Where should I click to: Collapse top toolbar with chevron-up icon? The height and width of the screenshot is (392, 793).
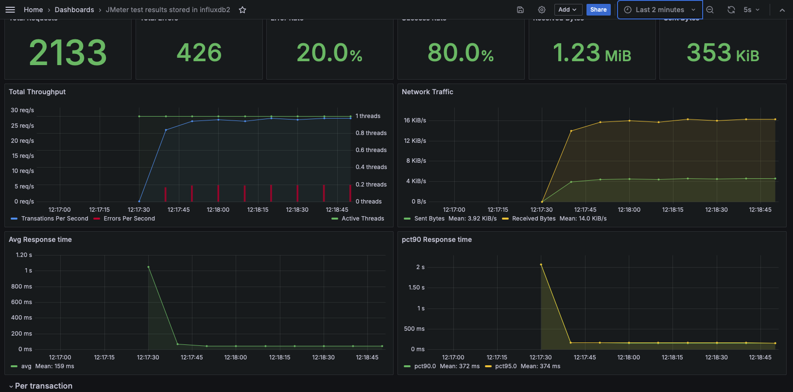point(782,10)
